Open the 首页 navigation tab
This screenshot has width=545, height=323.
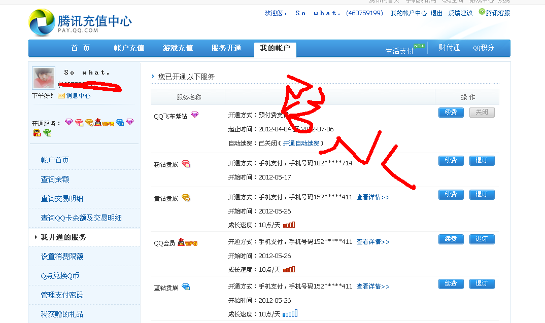click(x=80, y=48)
